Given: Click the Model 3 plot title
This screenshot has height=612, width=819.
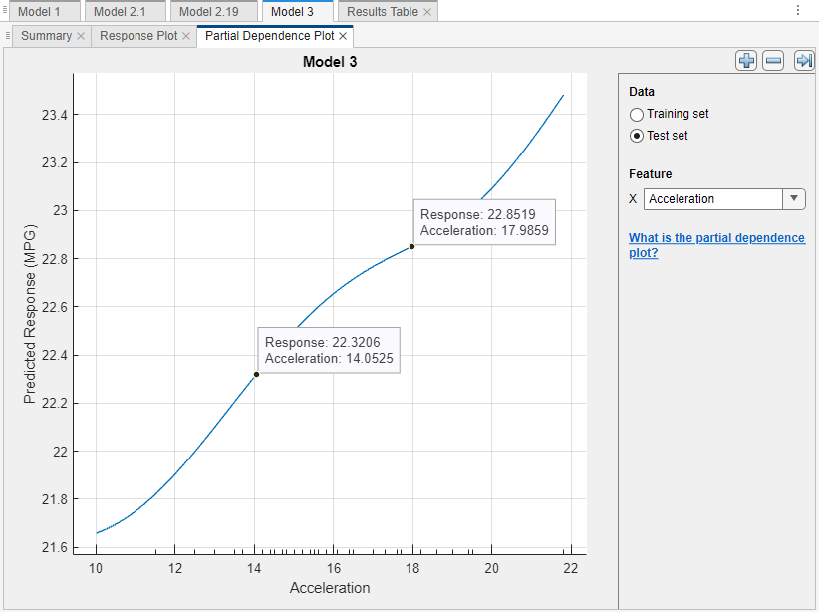Looking at the screenshot, I should (330, 62).
